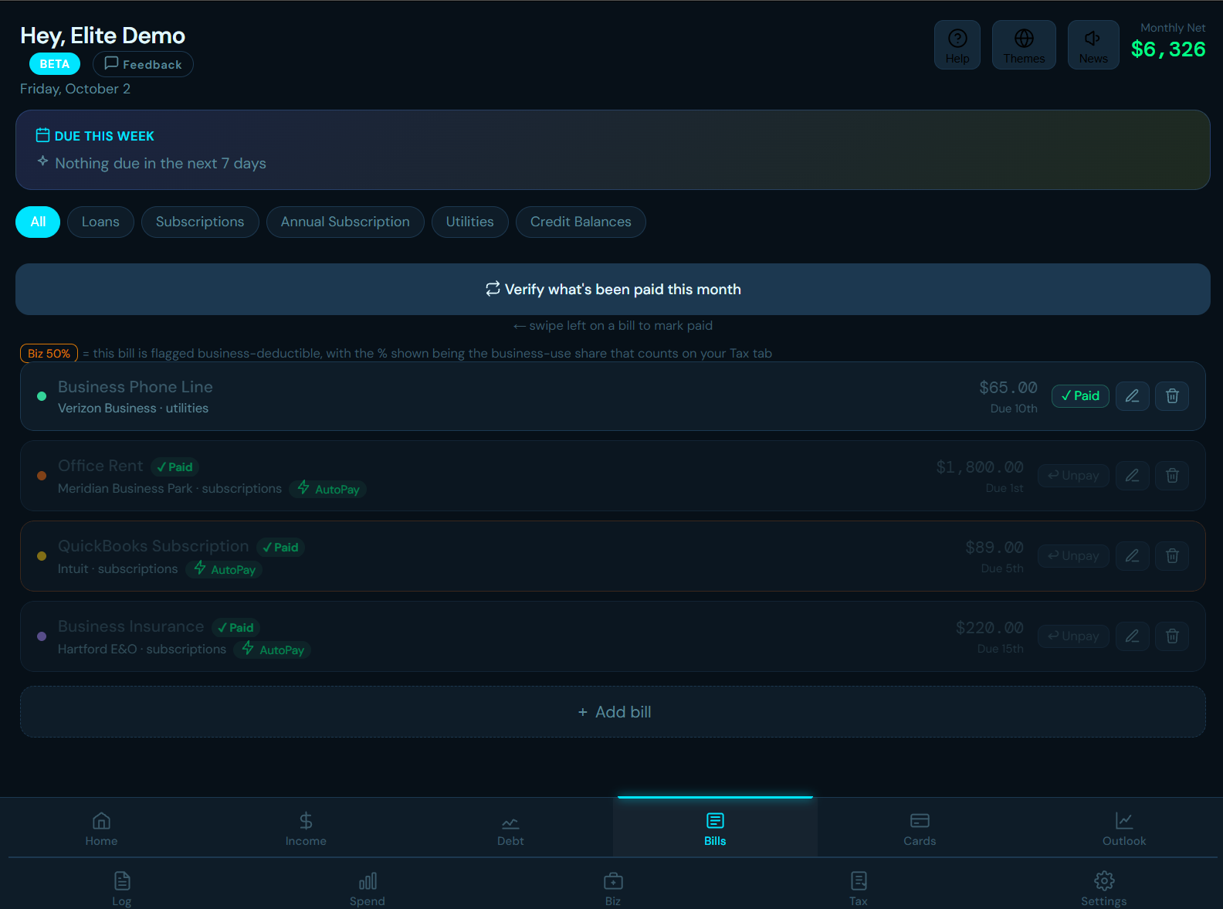1223x909 pixels.
Task: Open the Spend tab
Action: (368, 887)
